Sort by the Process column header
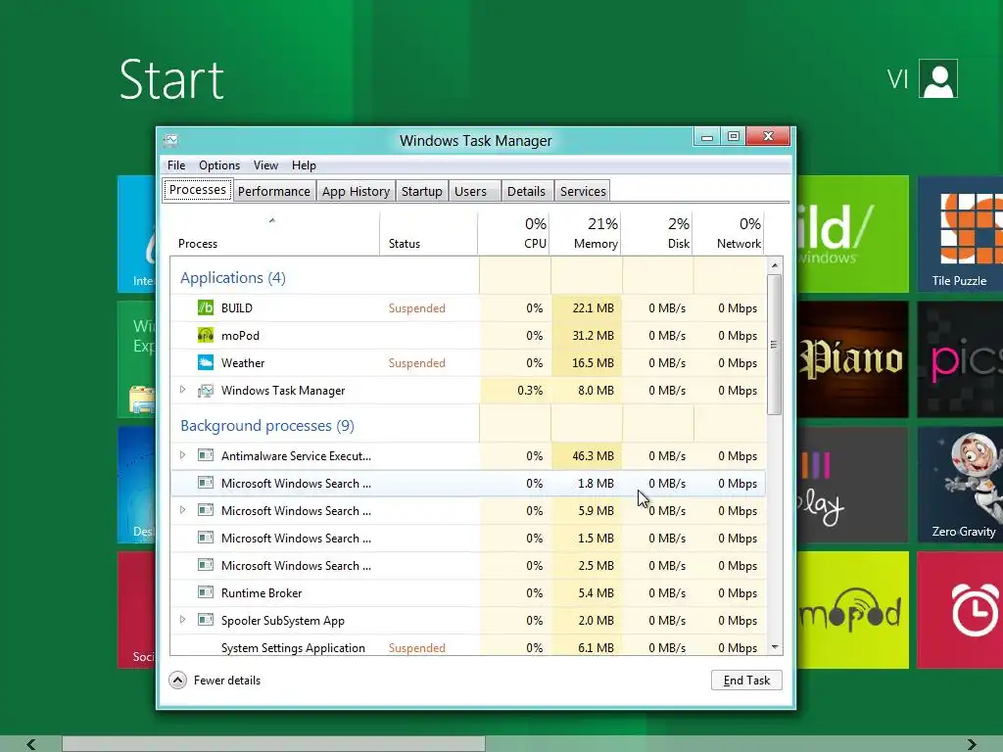The height and width of the screenshot is (752, 1003). click(275, 233)
